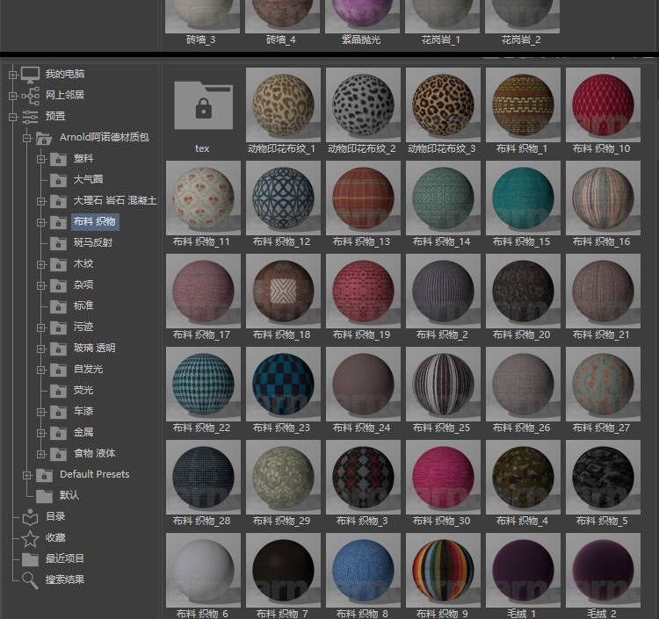Click the 最近项目 folder icon
The image size is (659, 619).
[30, 559]
